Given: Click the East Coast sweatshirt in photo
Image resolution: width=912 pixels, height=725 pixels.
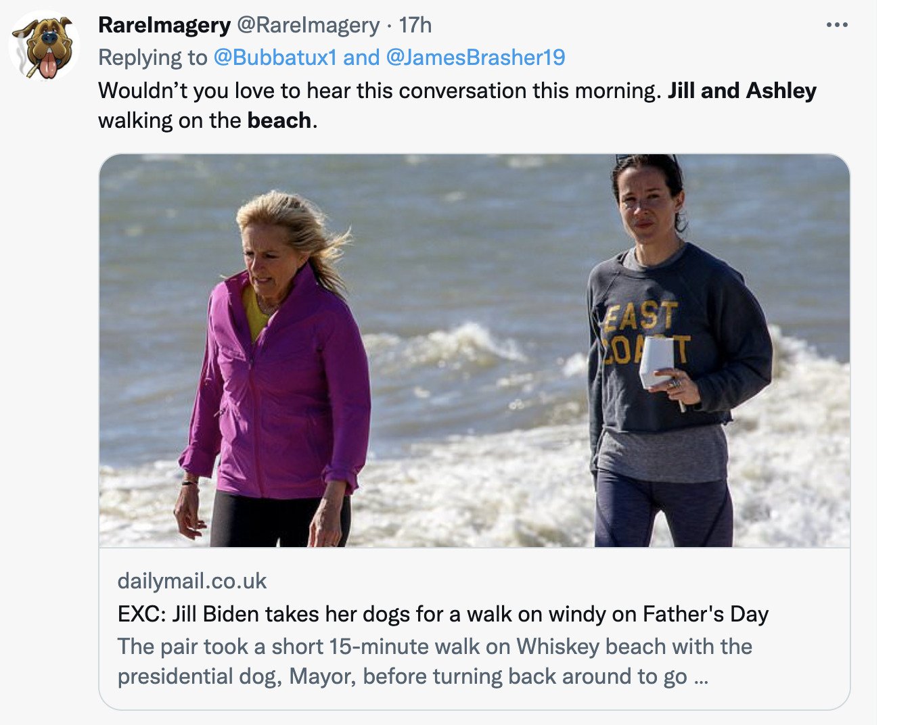Looking at the screenshot, I should click(x=677, y=338).
